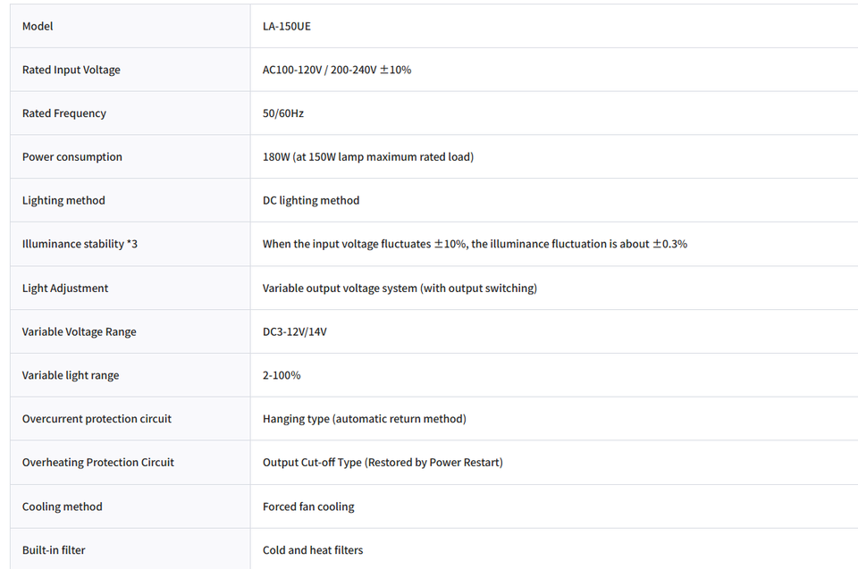Select the illuminance fluctuation ±0.3% text
The image size is (858, 569).
579,244
